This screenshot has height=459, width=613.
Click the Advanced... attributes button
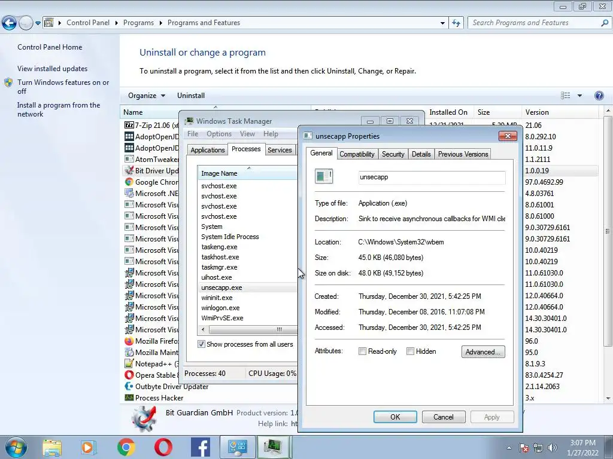483,351
